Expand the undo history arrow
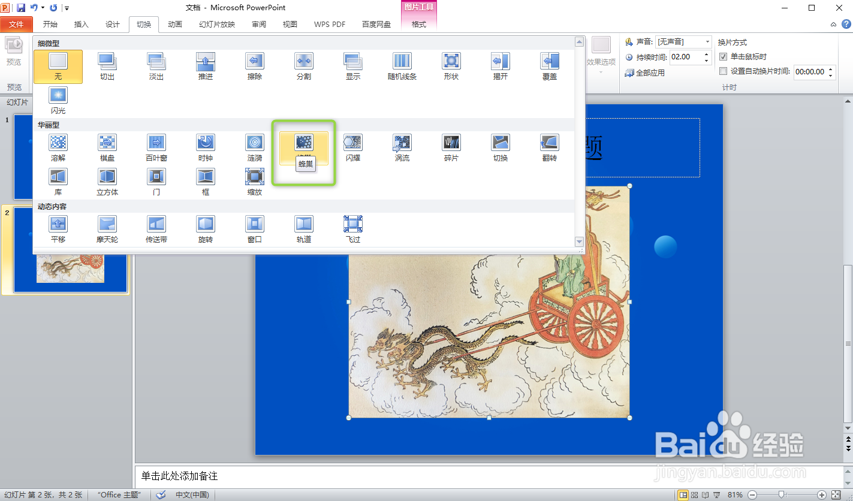The image size is (853, 501). (43, 8)
